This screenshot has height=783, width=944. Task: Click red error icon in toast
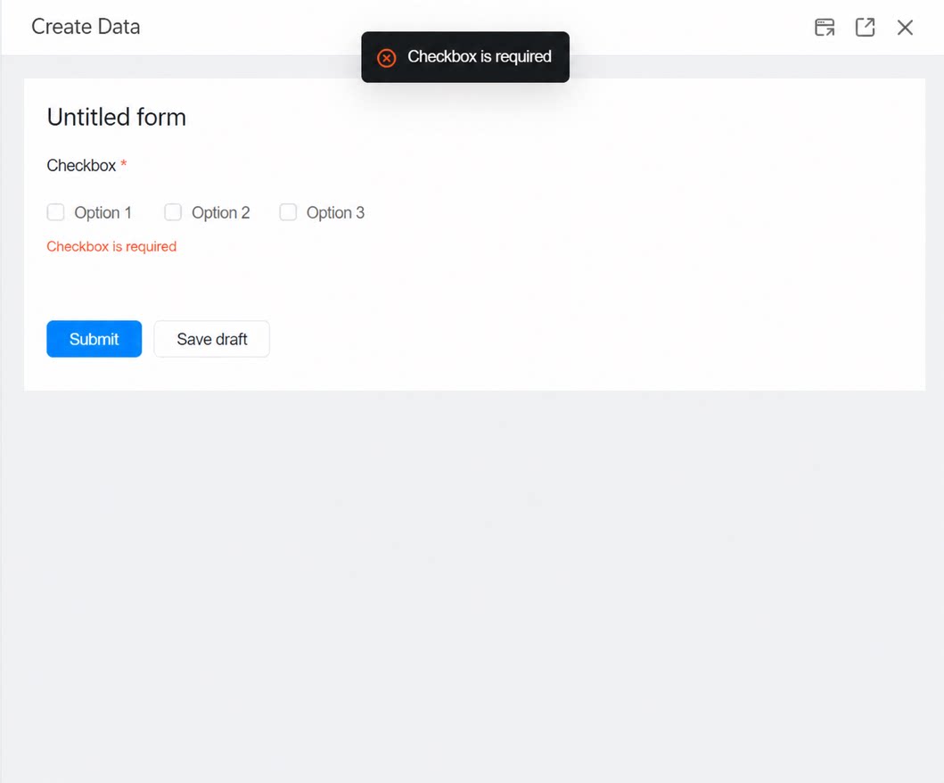click(x=387, y=58)
